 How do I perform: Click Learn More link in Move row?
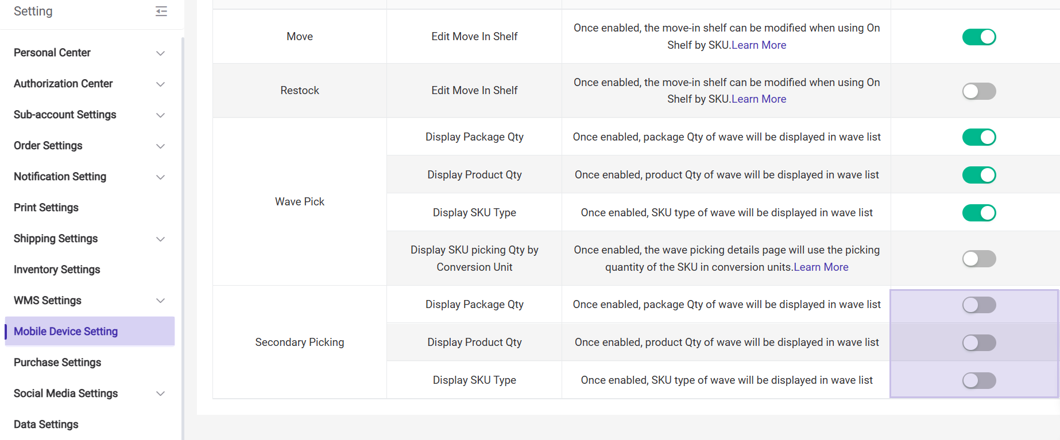[x=759, y=45]
